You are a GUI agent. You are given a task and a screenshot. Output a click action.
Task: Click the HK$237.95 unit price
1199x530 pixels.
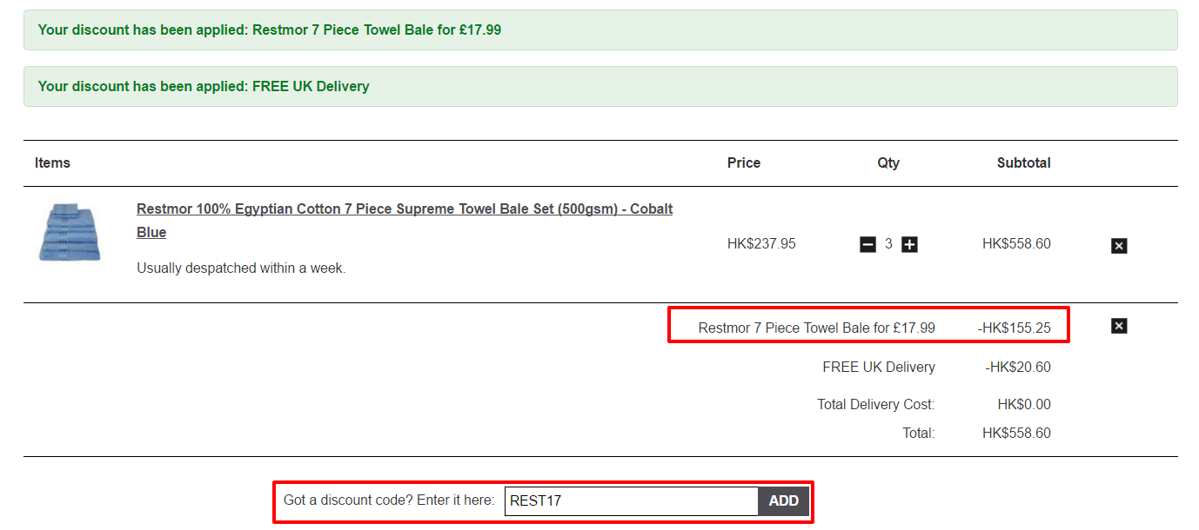pos(761,244)
